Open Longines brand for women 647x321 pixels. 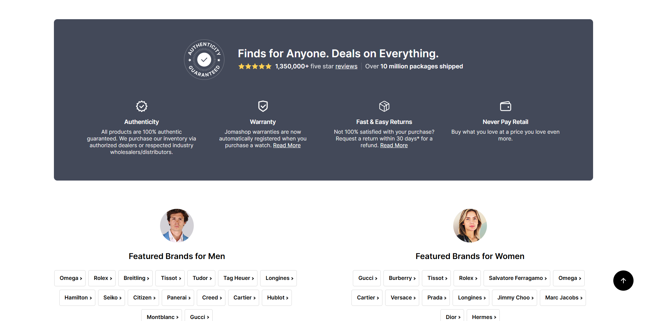click(x=471, y=298)
